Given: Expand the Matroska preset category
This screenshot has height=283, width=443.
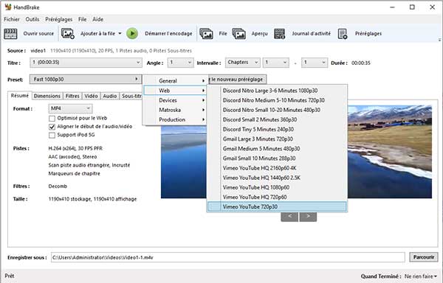Looking at the screenshot, I should tap(175, 110).
